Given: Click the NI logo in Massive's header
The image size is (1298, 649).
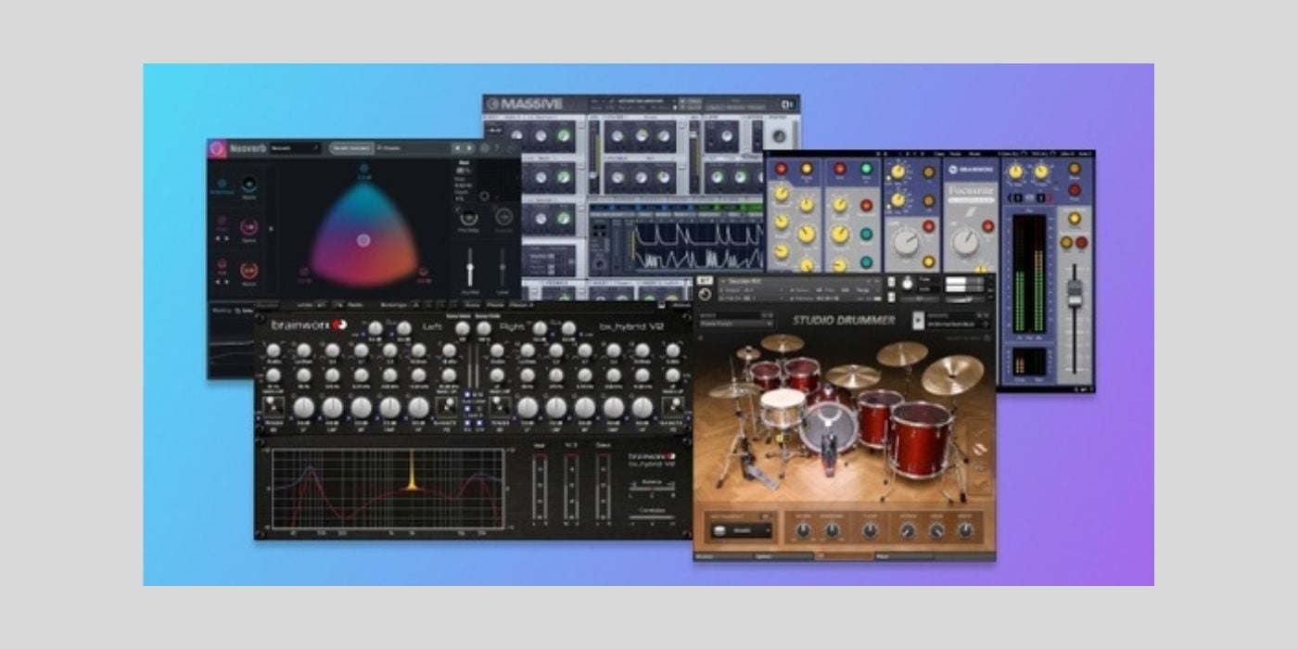Looking at the screenshot, I should [x=788, y=104].
